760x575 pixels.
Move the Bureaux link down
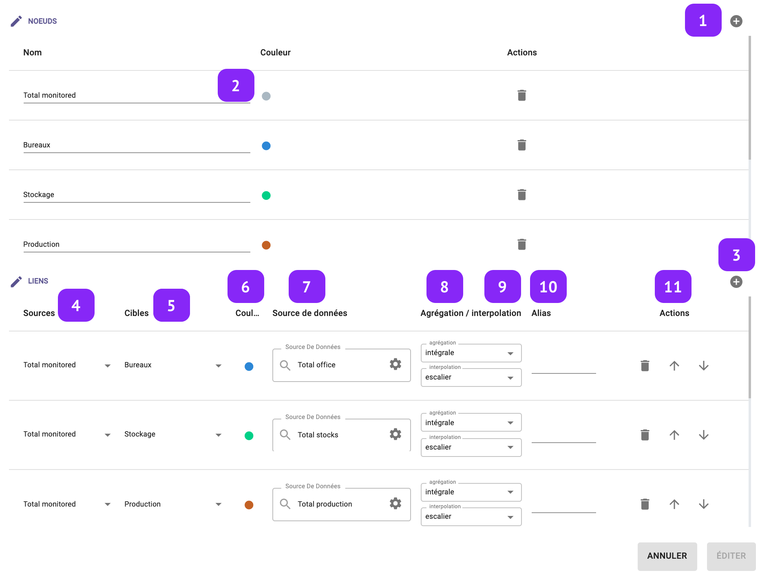(x=703, y=366)
